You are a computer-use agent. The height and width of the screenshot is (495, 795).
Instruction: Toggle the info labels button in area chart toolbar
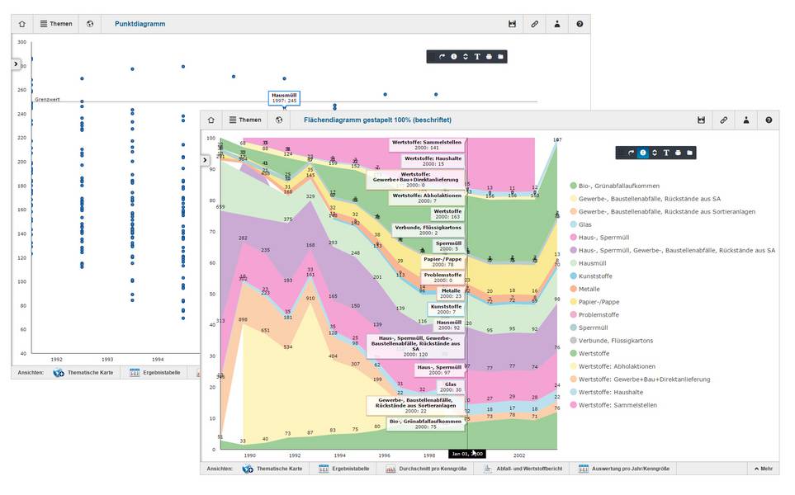(642, 153)
